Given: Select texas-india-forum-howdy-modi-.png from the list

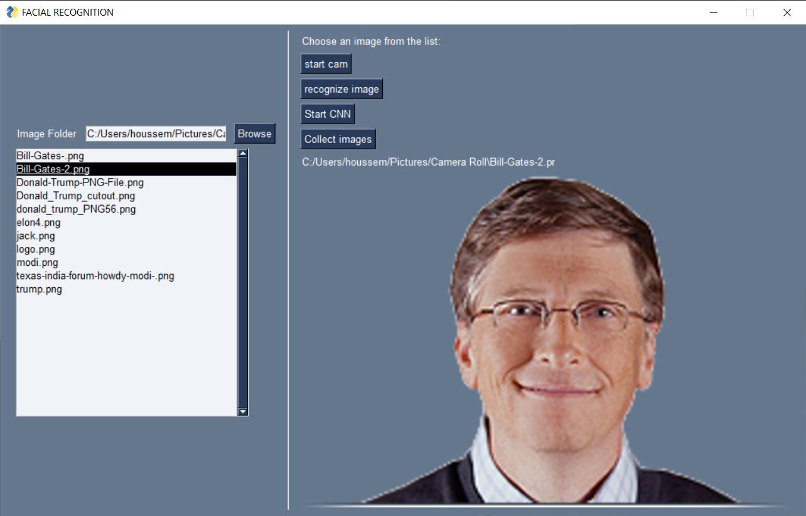Looking at the screenshot, I should point(95,276).
